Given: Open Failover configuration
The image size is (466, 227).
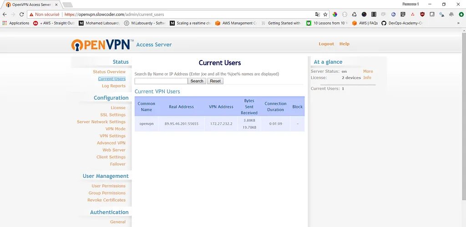Looking at the screenshot, I should 118,164.
